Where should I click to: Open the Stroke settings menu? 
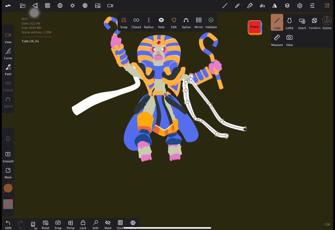coord(225,6)
